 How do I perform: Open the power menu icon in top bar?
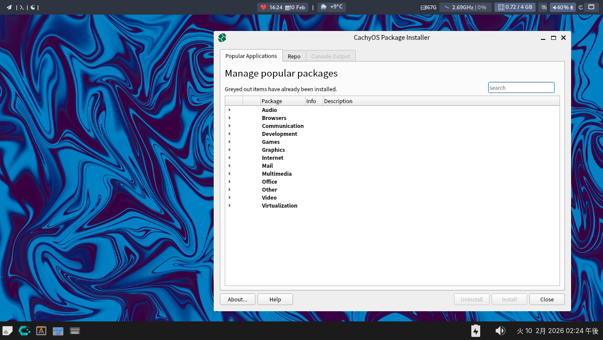pyautogui.click(x=580, y=7)
